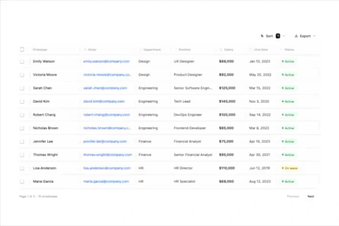The width and height of the screenshot is (339, 226).
Task: Click the $110,000 salary value
Action: click(x=227, y=168)
